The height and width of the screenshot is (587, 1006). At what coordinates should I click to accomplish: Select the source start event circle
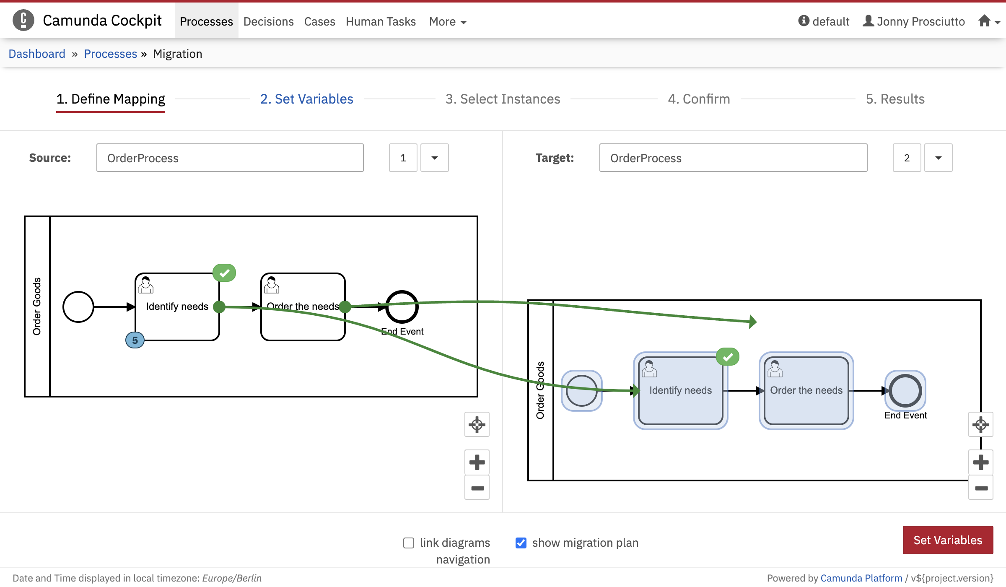pos(78,307)
